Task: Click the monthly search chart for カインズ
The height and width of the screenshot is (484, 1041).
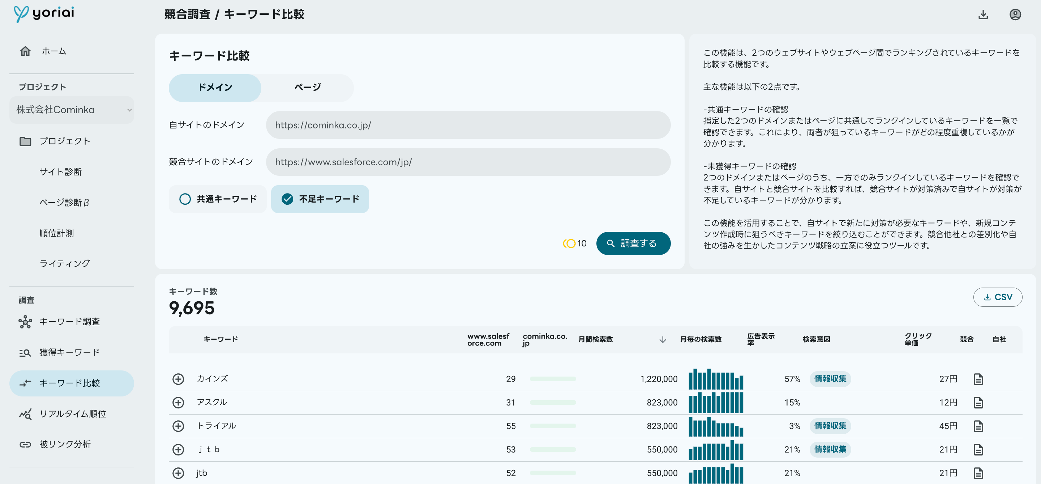Action: click(716, 379)
